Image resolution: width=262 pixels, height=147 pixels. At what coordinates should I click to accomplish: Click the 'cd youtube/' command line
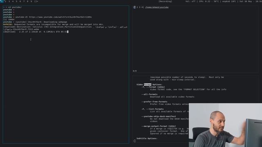click(13, 7)
